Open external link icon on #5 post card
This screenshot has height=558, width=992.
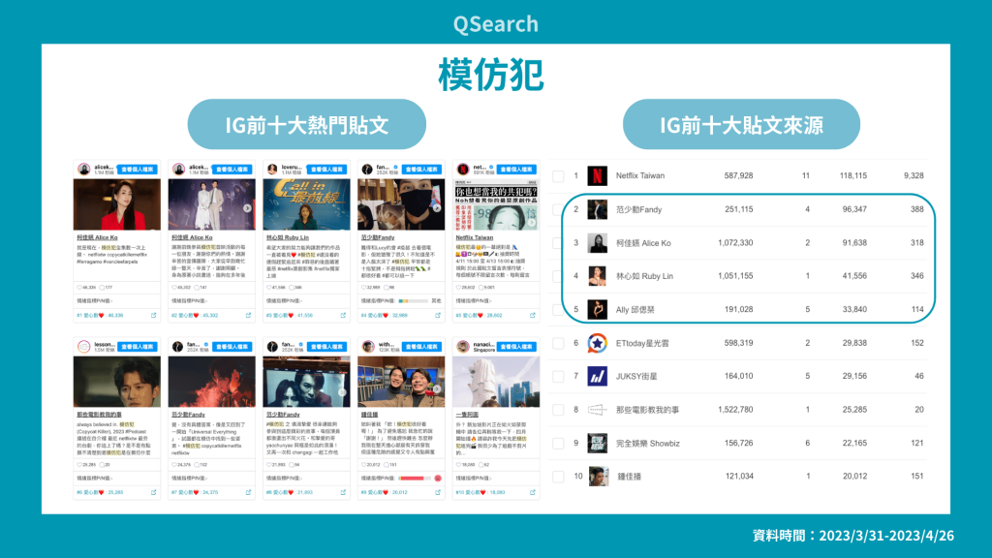[533, 315]
